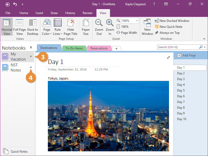
Task: Open a New Window
Action: pos(147,27)
